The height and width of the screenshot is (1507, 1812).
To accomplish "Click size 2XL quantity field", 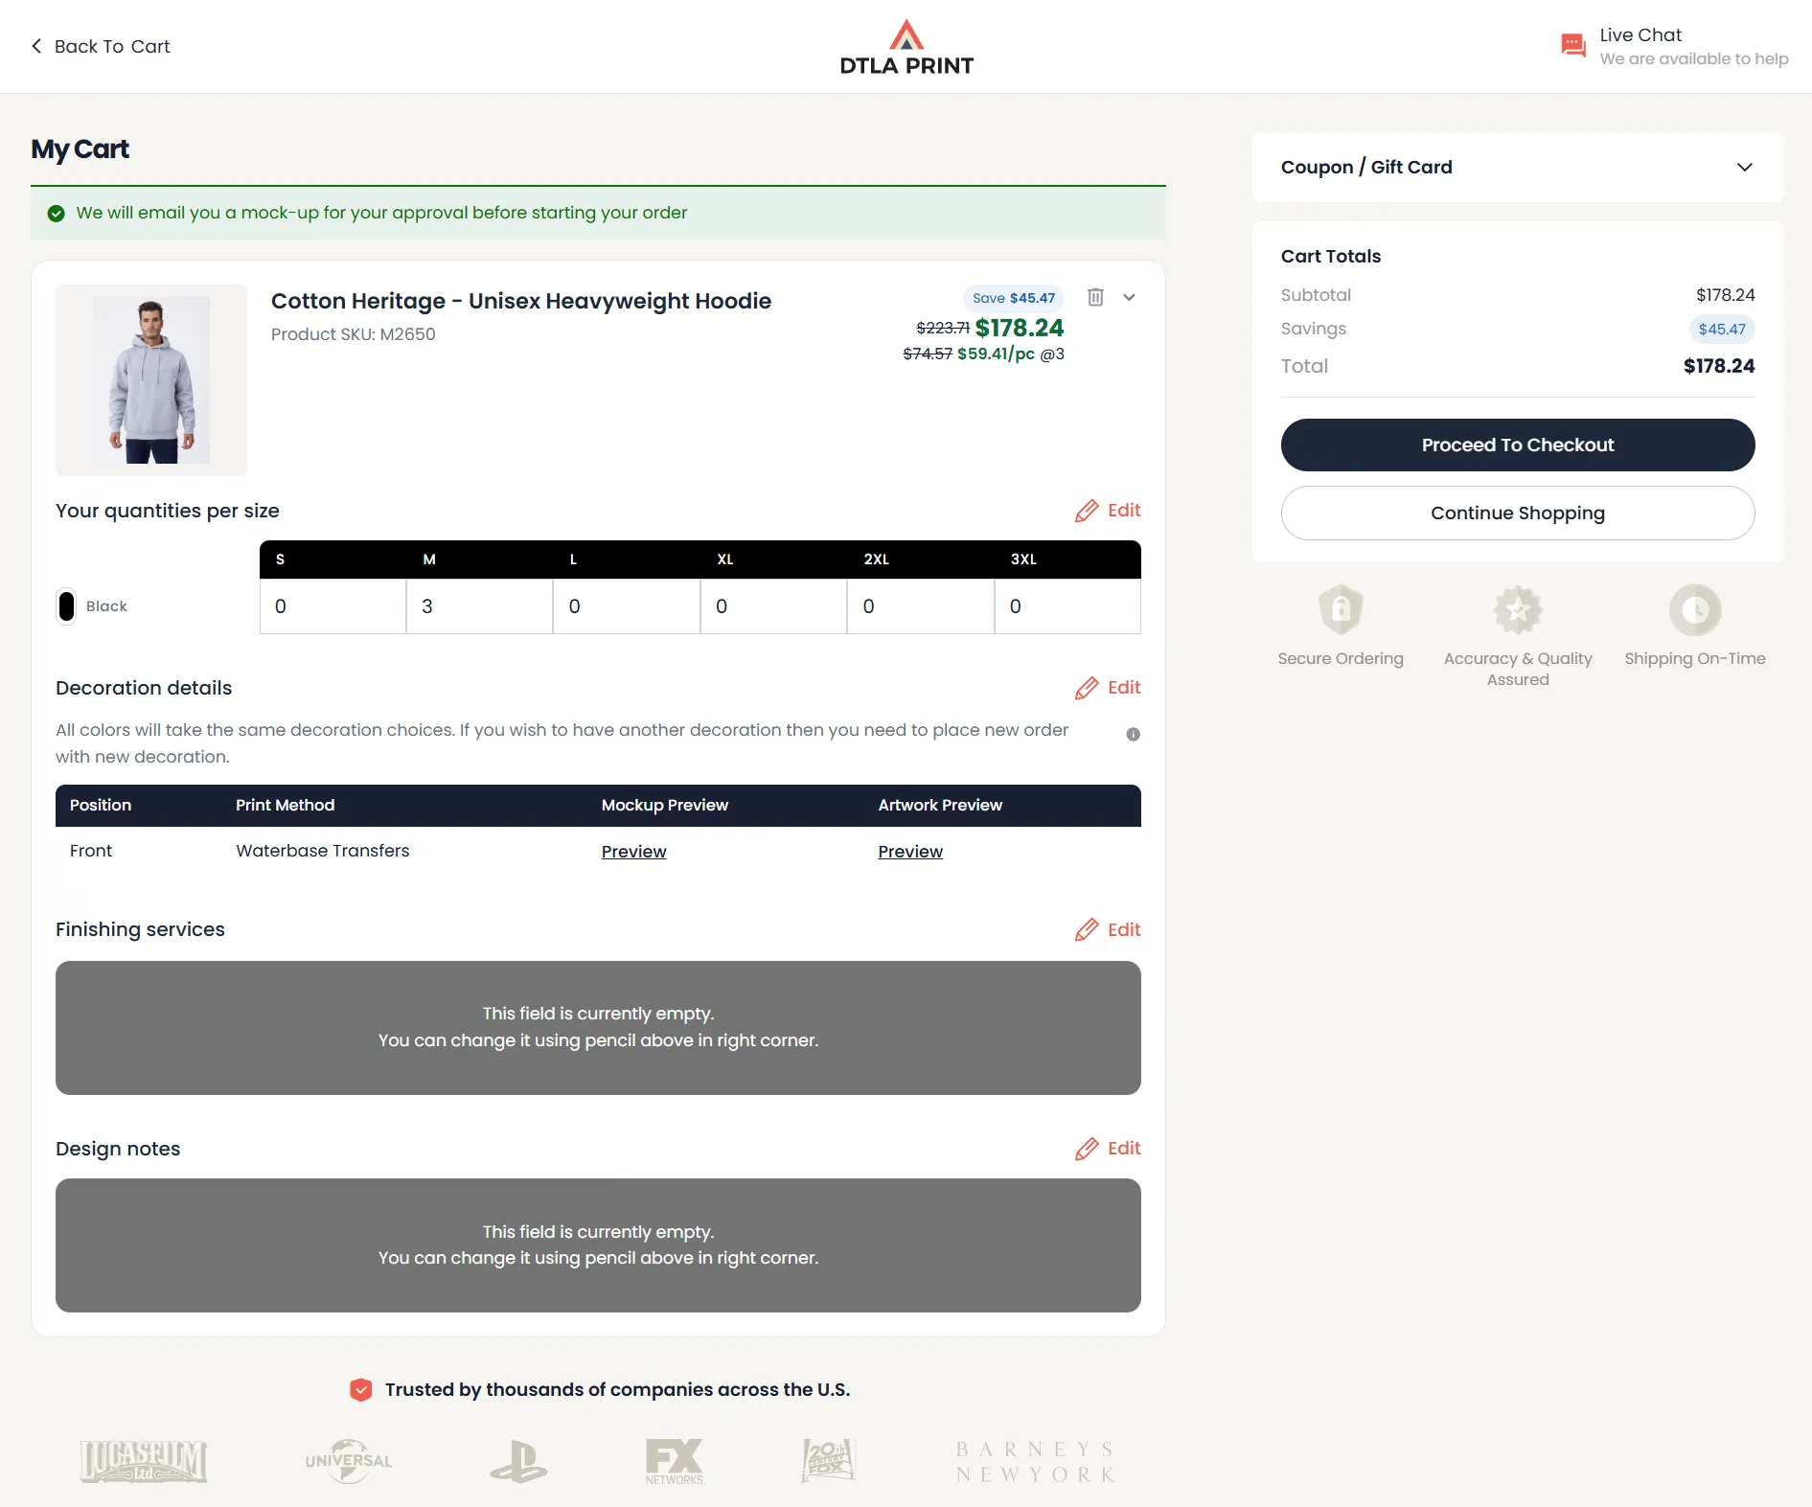I will tap(921, 606).
